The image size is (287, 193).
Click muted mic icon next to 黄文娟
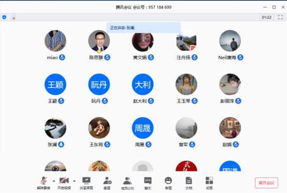[151, 57]
